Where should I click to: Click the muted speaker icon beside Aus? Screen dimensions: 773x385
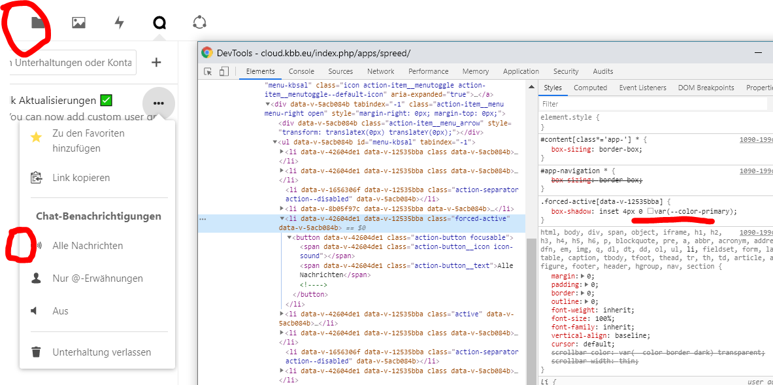coord(35,311)
